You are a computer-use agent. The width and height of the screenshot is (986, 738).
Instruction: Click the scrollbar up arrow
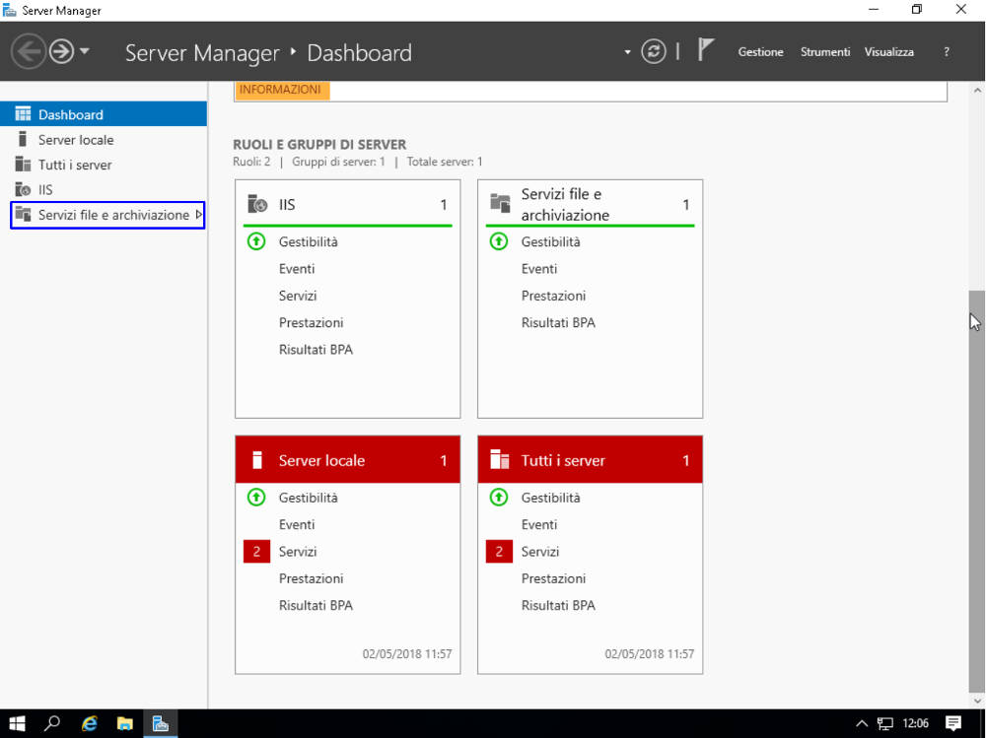pos(977,91)
